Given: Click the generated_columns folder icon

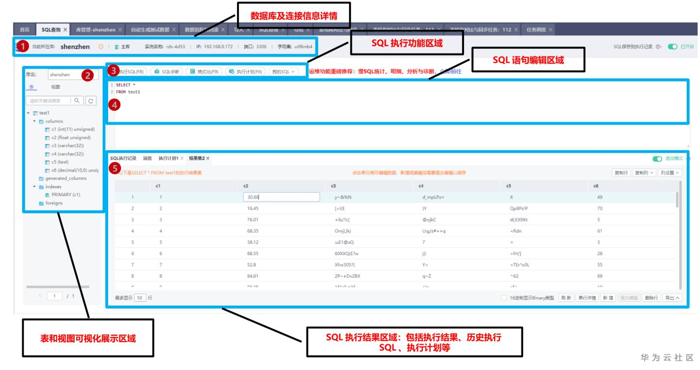Looking at the screenshot, I should (x=41, y=178).
